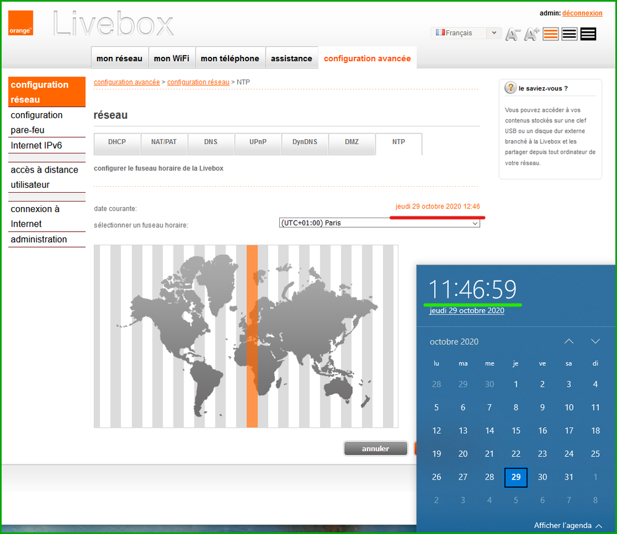Go to previous month in calendar

[x=569, y=341]
